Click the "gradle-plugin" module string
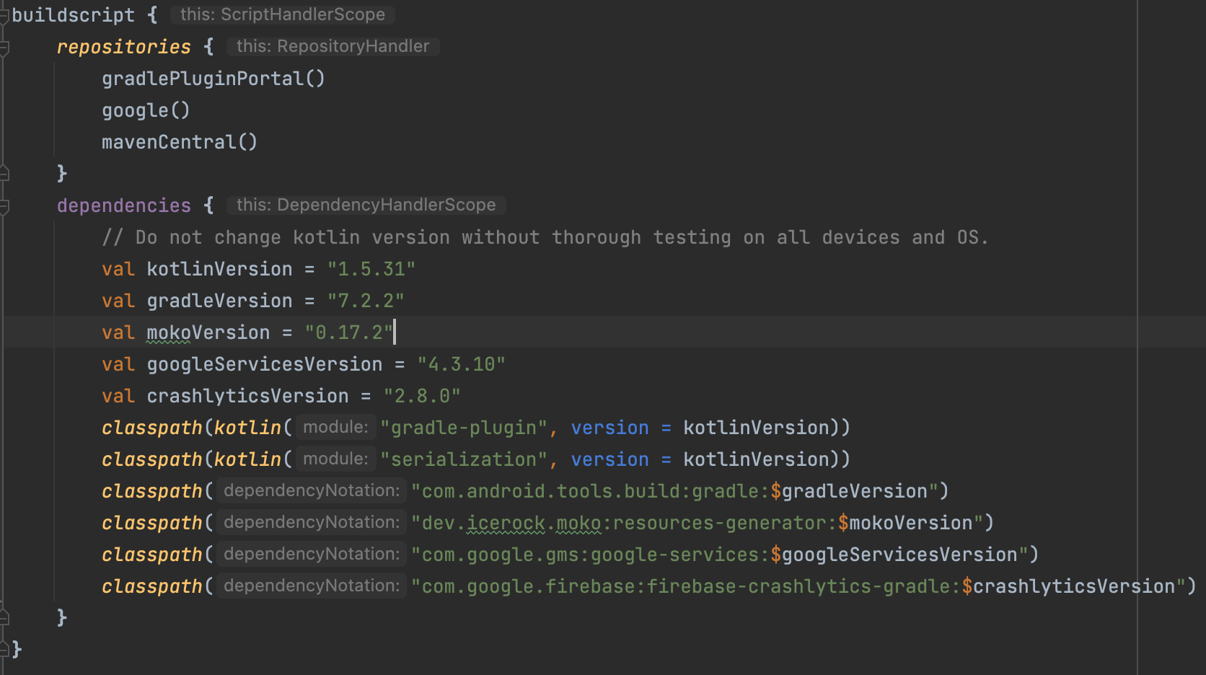The height and width of the screenshot is (675, 1206). tap(464, 428)
